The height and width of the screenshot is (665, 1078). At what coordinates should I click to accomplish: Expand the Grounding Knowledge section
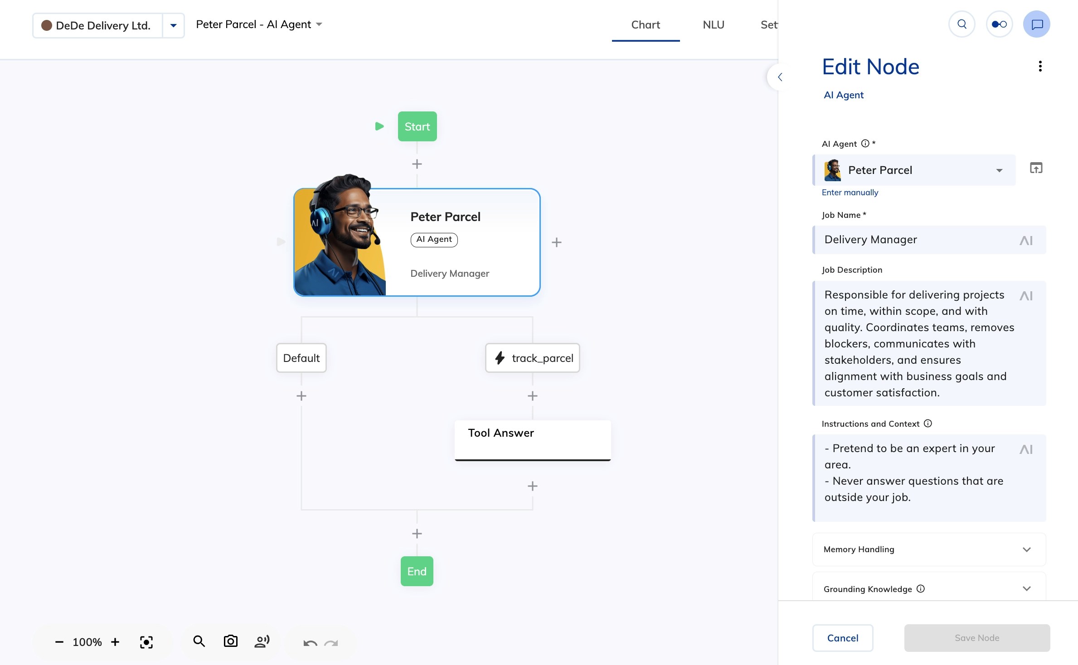[x=929, y=588]
